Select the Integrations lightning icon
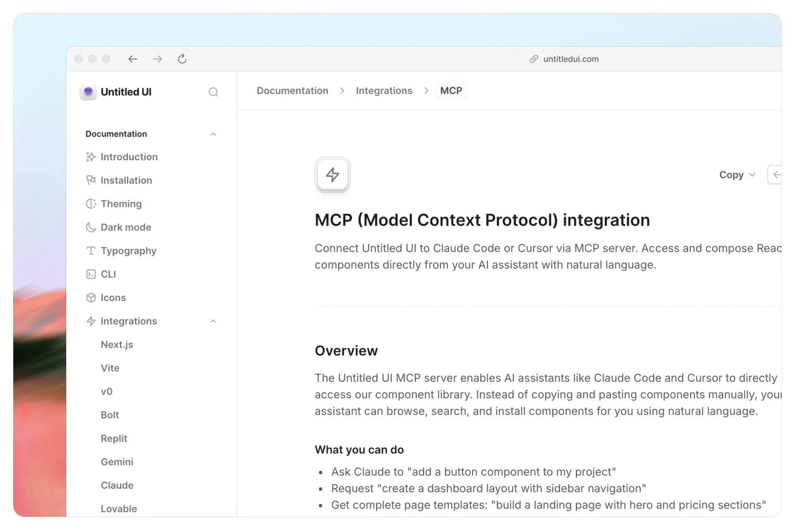This screenshot has height=530, width=795. 92,321
